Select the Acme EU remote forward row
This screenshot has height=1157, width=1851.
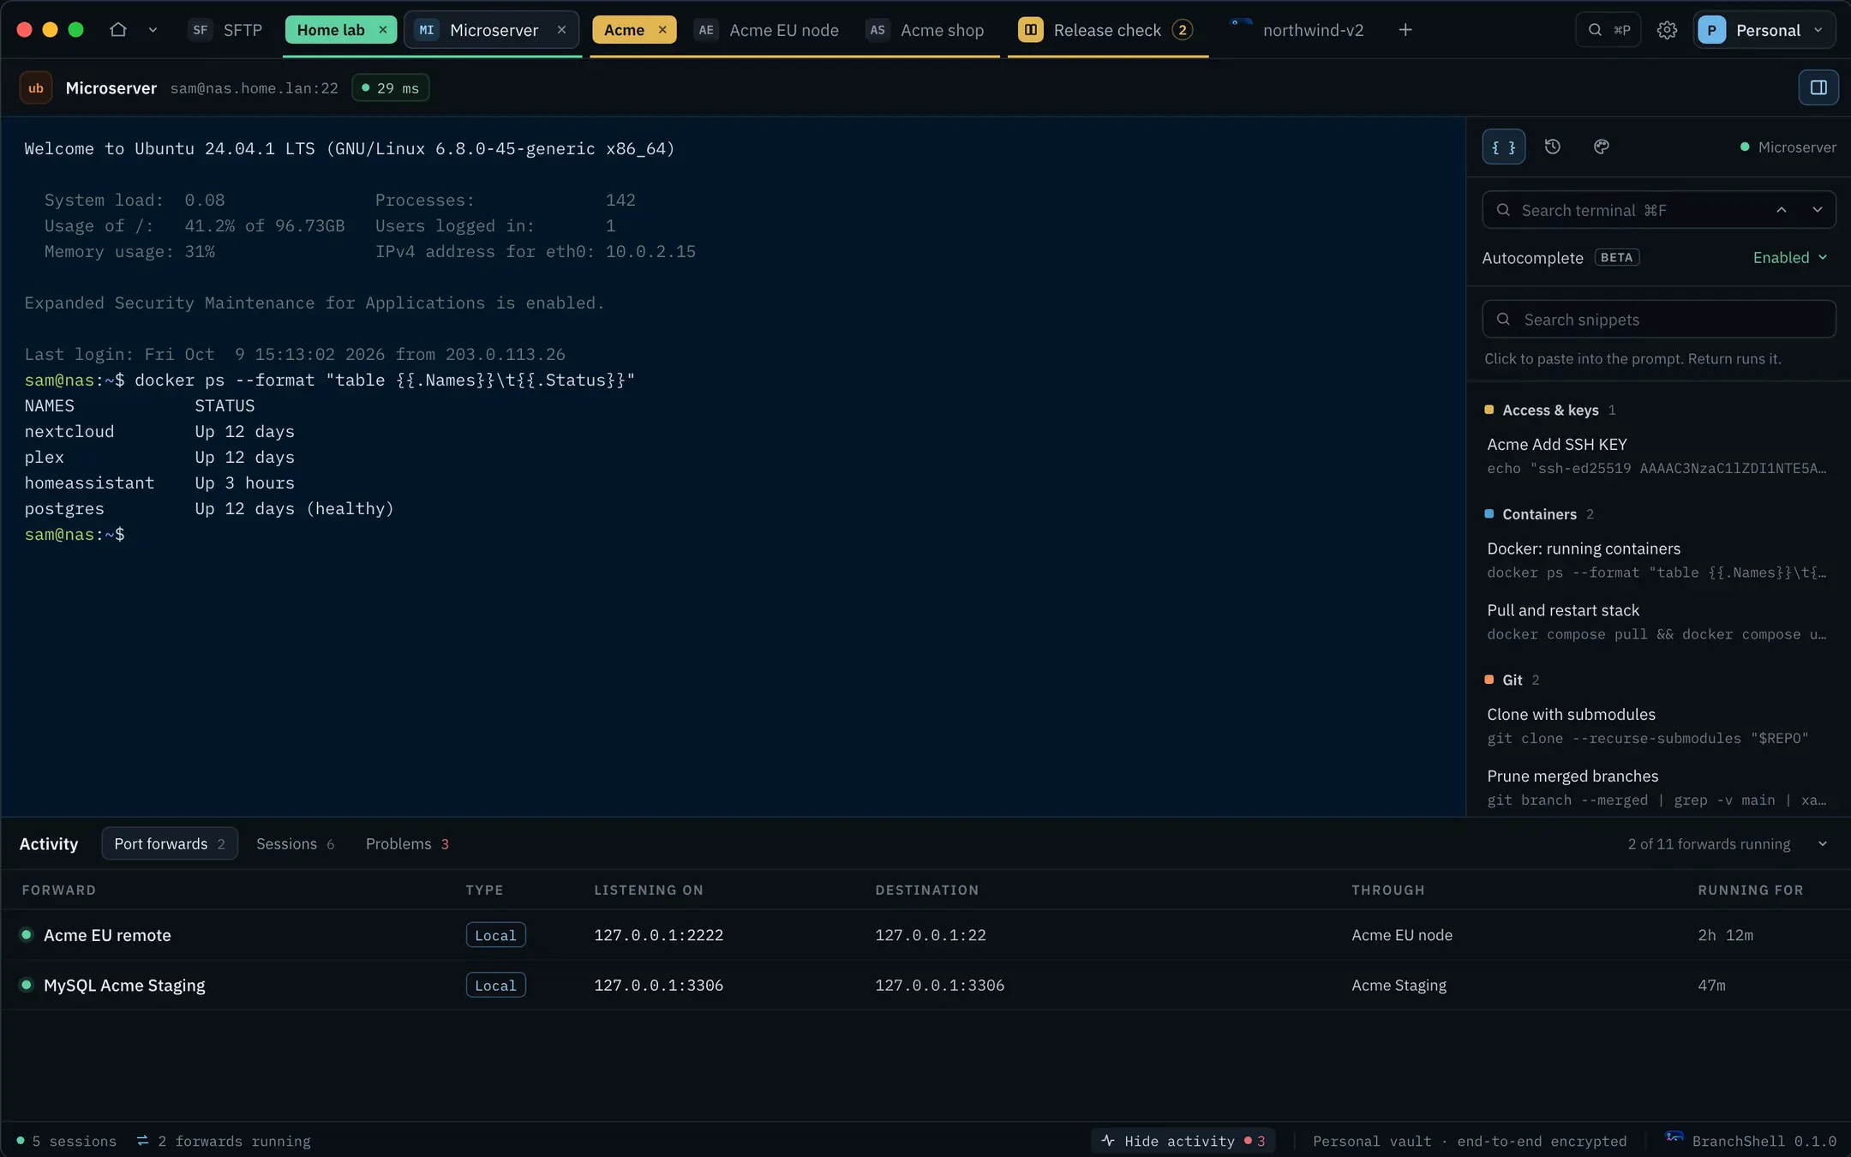925,935
